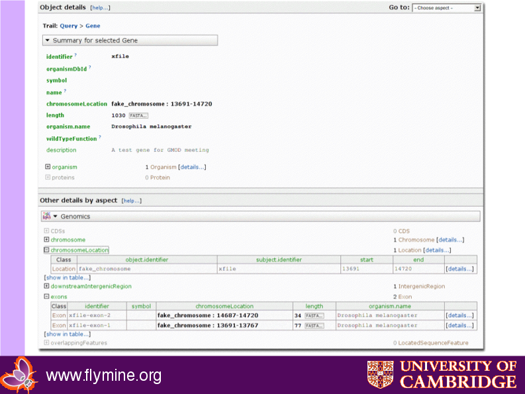Expand overlappingFeatures plus box

pyautogui.click(x=46, y=342)
